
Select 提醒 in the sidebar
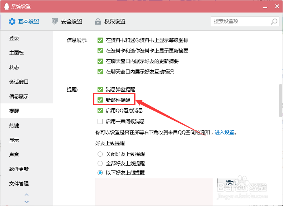coord(27,111)
